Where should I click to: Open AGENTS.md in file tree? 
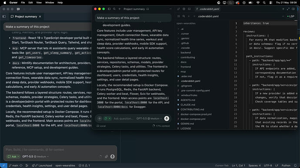(188, 100)
